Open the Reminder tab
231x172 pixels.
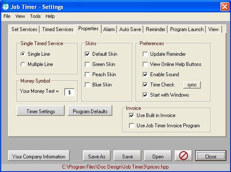click(156, 29)
